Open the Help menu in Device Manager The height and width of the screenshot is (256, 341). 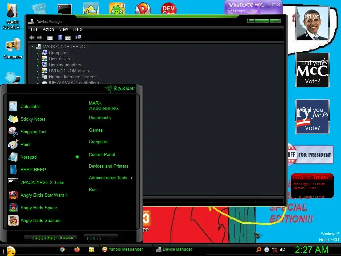77,29
